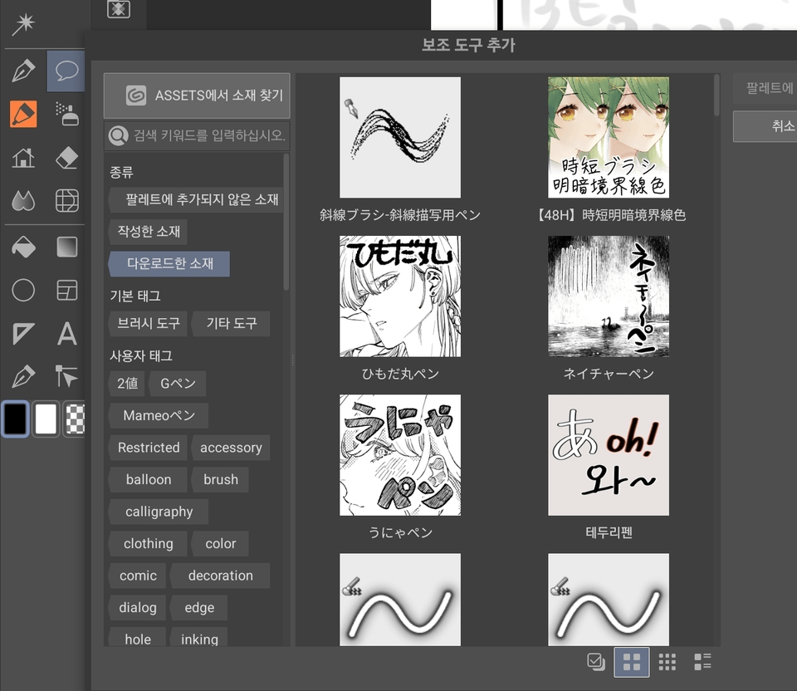Select the accessory tag
Viewport: 797px width, 691px height.
pyautogui.click(x=231, y=448)
